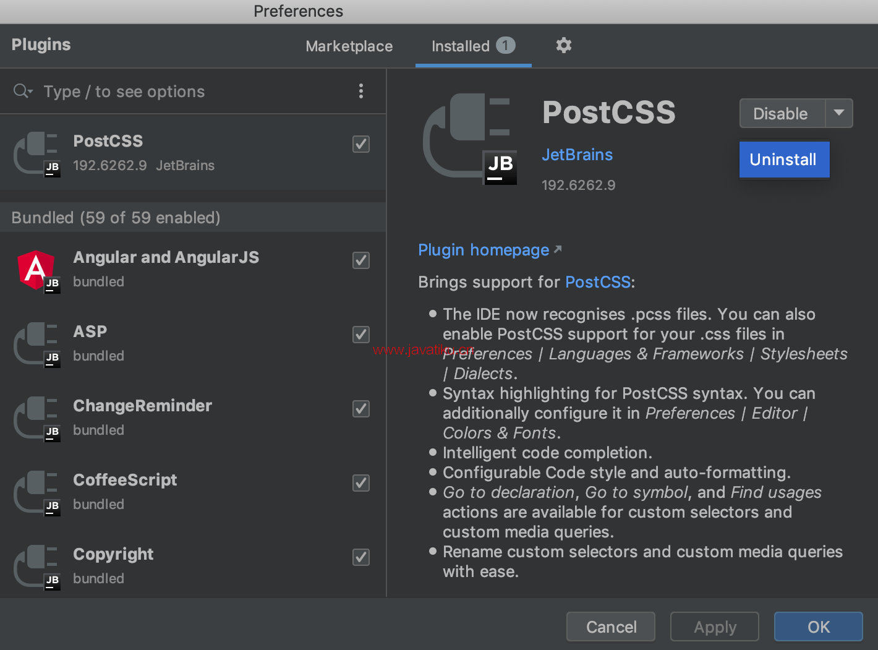The width and height of the screenshot is (878, 650).
Task: Click the Disable button
Action: pyautogui.click(x=782, y=113)
